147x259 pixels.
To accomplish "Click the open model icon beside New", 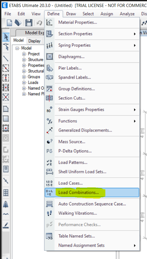I will click(18, 23).
